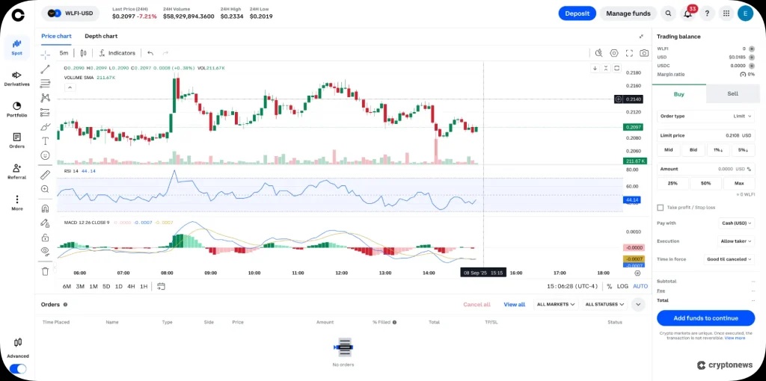The image size is (766, 381).
Task: Open the emoji sticker tool
Action: pyautogui.click(x=45, y=155)
